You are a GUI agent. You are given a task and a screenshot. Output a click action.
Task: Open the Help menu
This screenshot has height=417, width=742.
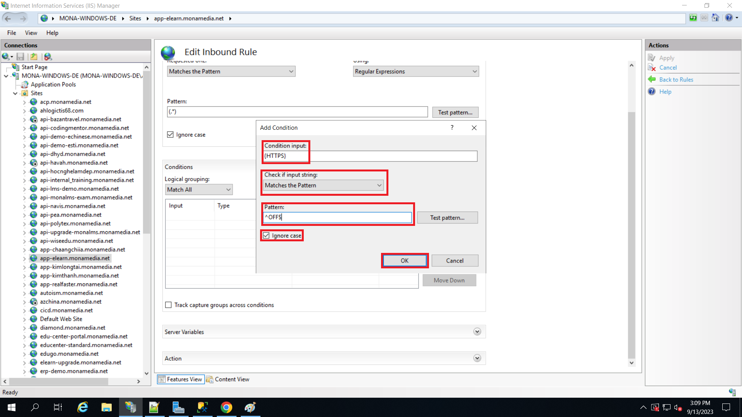coord(52,33)
